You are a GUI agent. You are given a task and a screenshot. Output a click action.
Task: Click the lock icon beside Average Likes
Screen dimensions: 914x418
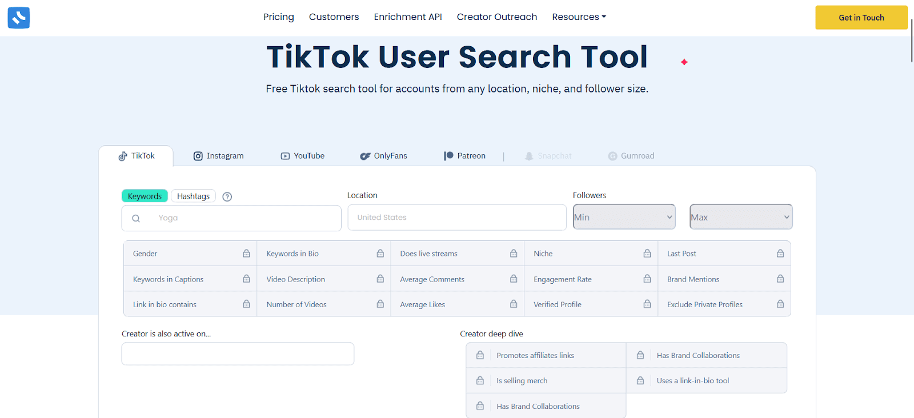click(514, 304)
